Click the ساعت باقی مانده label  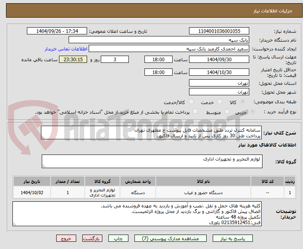[x=39, y=60]
